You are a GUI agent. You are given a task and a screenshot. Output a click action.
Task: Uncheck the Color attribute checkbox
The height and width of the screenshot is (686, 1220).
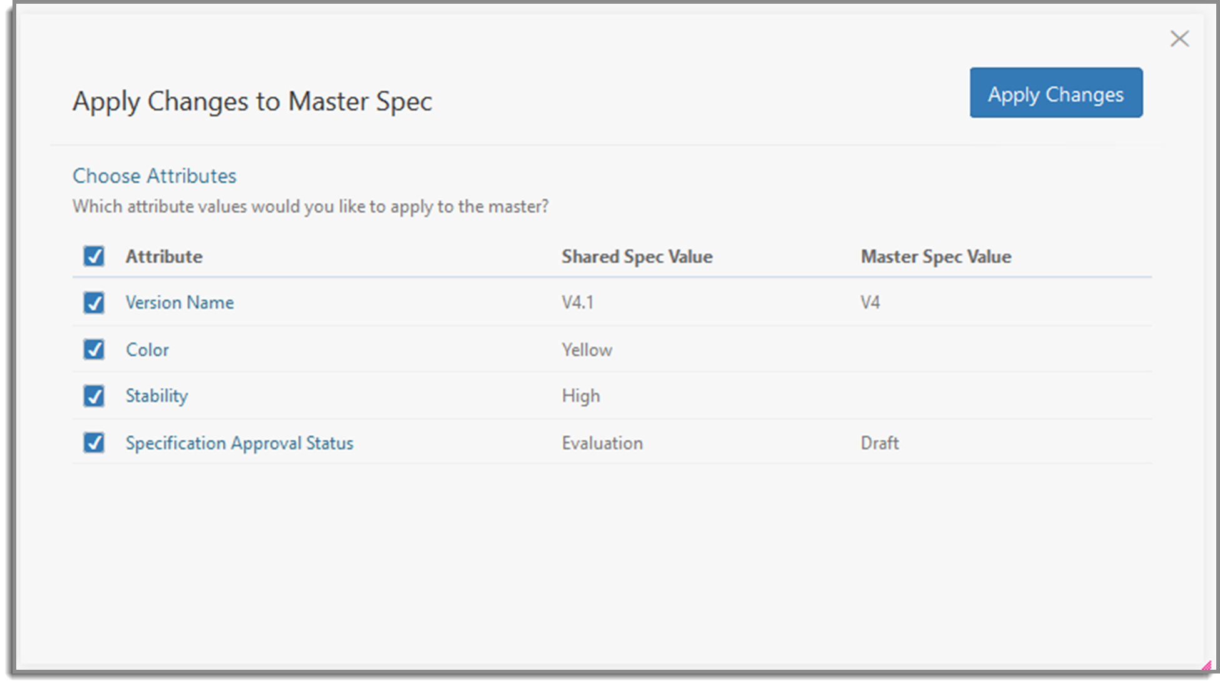coord(94,350)
